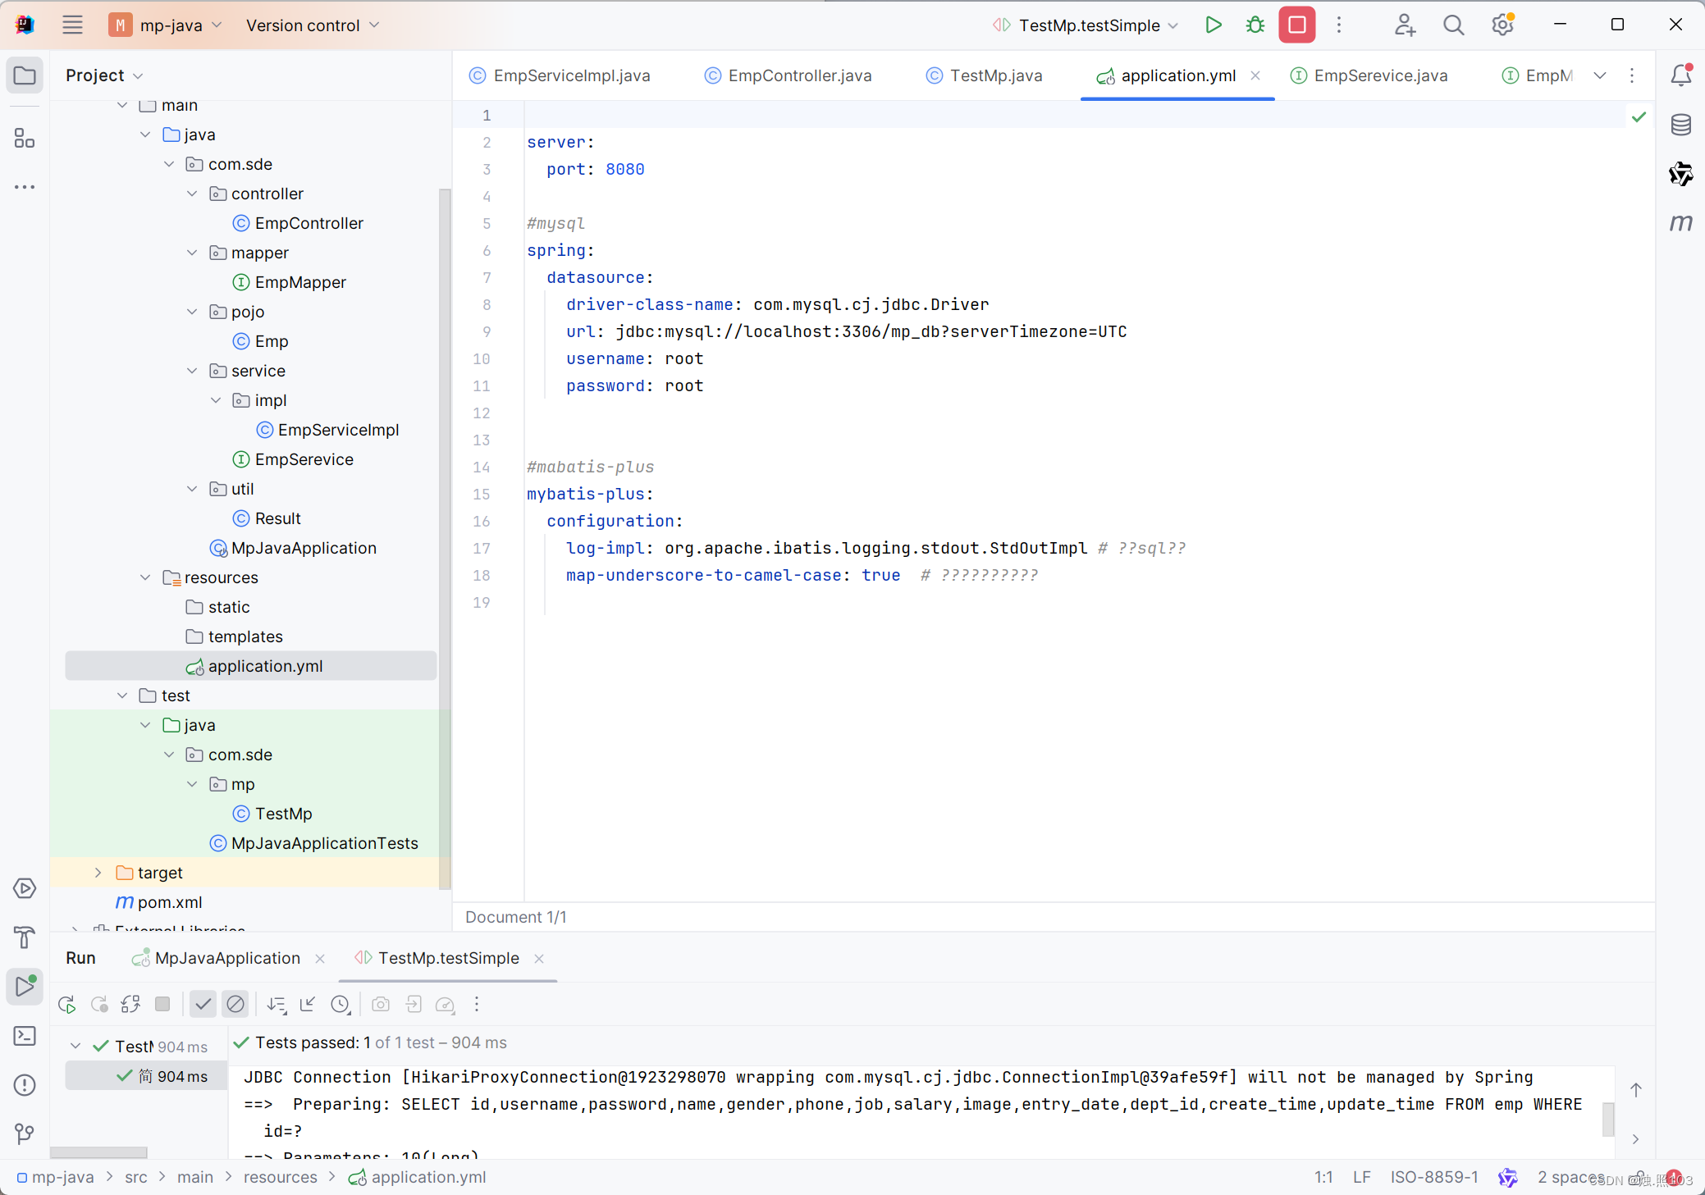This screenshot has height=1195, width=1705.
Task: Open the Maven tool window
Action: tap(1680, 223)
